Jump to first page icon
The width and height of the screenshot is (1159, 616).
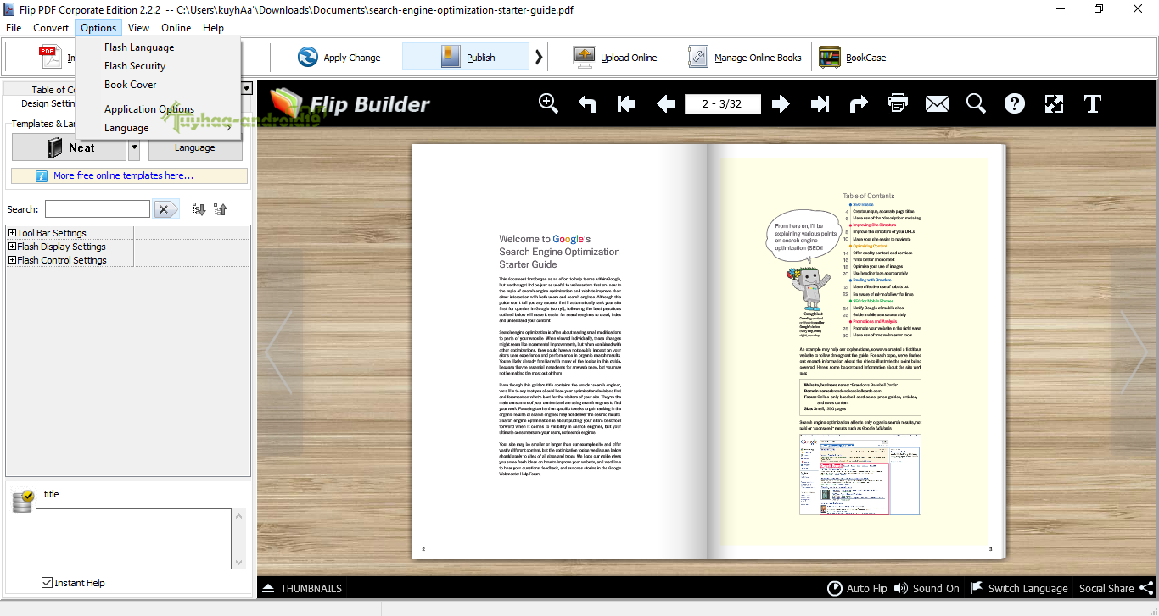[x=627, y=103]
